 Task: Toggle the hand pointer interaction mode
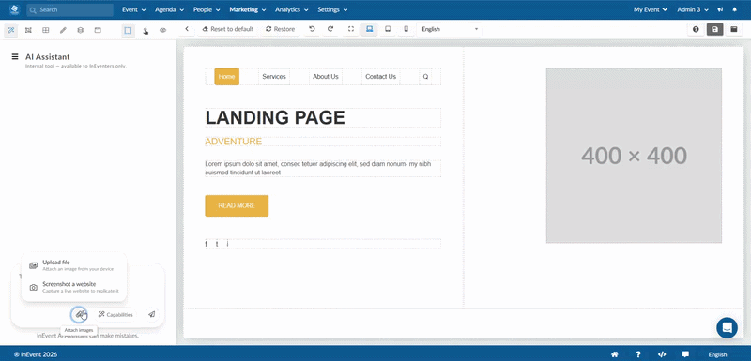click(x=146, y=30)
